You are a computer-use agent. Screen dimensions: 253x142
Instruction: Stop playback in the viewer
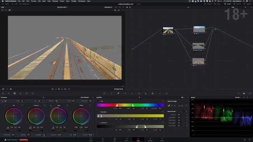(59, 89)
